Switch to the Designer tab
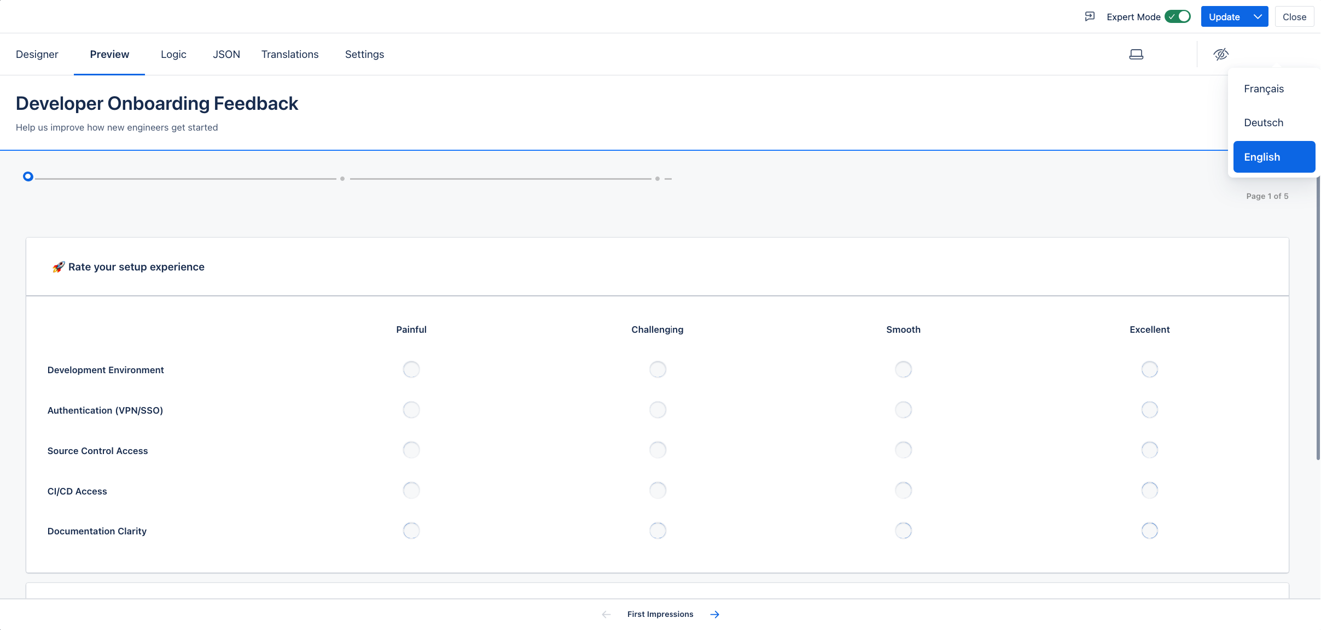The image size is (1321, 630). click(x=37, y=54)
